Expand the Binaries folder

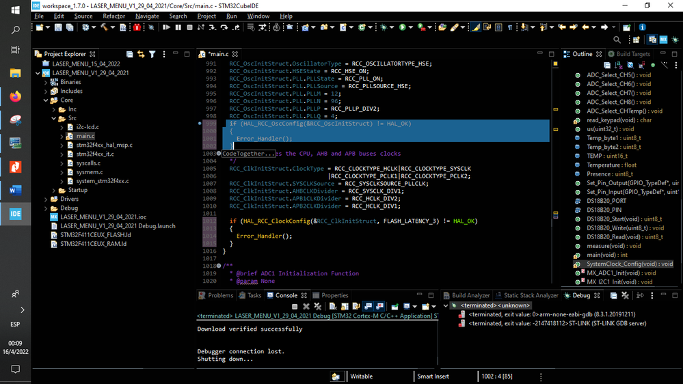click(46, 82)
